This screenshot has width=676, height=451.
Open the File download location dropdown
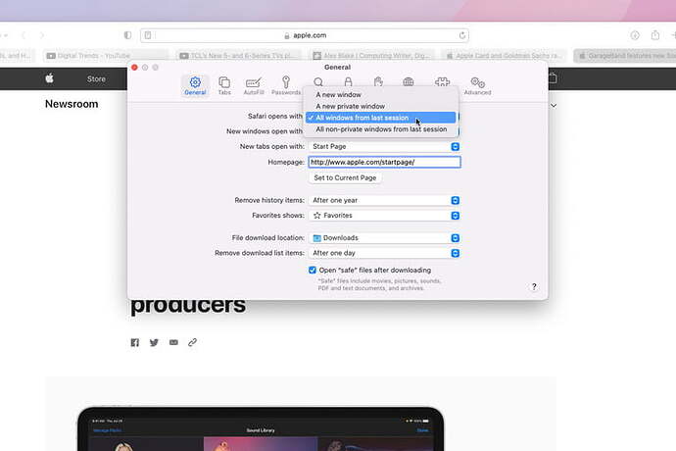[x=384, y=238]
